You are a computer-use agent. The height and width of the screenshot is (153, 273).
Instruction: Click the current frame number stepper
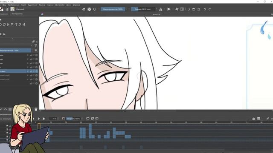tap(58, 119)
